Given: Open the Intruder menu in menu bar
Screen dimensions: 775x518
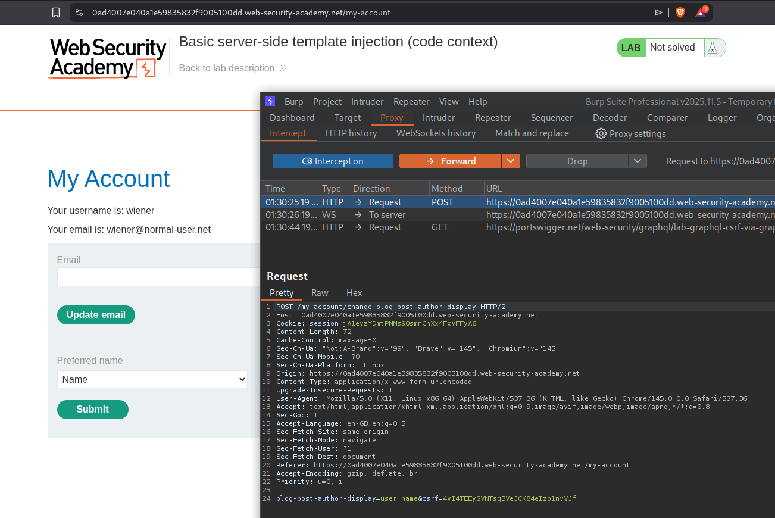Looking at the screenshot, I should coord(367,102).
